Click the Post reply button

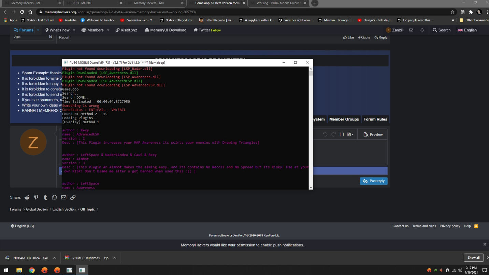[x=374, y=181]
